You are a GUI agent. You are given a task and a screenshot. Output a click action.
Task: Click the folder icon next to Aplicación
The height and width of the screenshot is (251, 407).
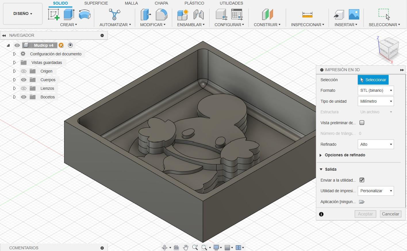pyautogui.click(x=362, y=202)
